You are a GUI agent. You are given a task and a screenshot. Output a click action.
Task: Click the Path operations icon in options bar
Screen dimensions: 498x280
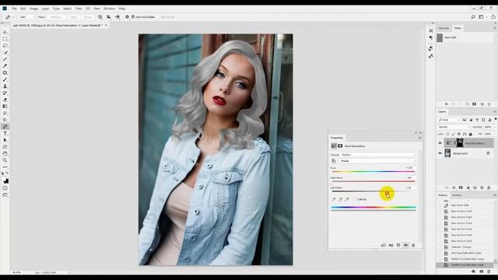tap(100, 17)
